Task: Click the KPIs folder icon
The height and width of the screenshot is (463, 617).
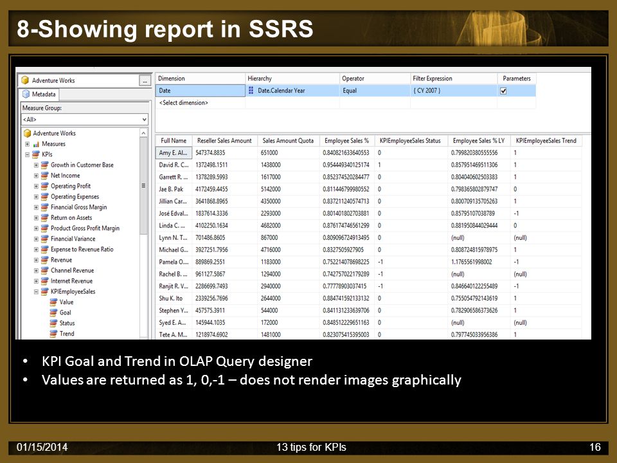Action: pyautogui.click(x=36, y=154)
